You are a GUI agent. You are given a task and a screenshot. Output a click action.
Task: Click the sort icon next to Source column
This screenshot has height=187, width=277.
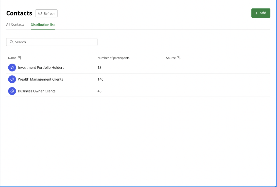pyautogui.click(x=179, y=58)
